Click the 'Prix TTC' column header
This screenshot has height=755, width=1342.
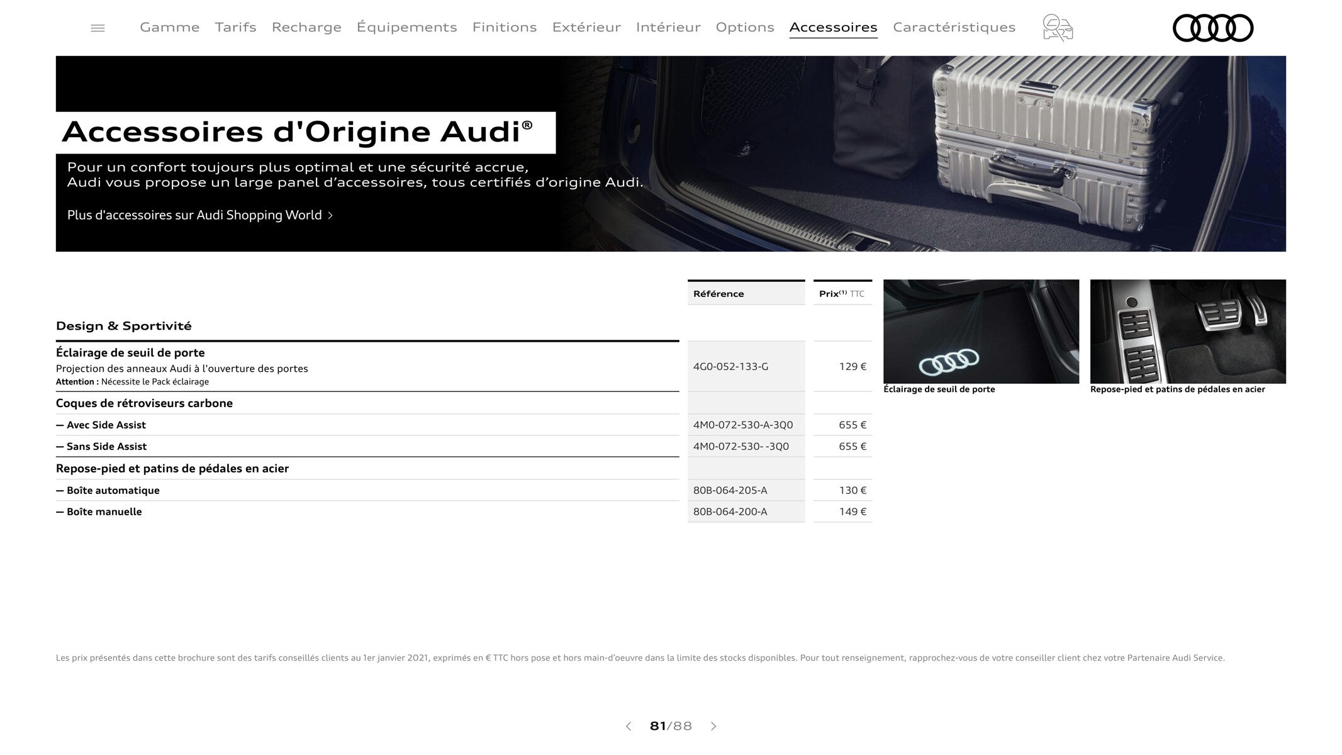click(842, 294)
